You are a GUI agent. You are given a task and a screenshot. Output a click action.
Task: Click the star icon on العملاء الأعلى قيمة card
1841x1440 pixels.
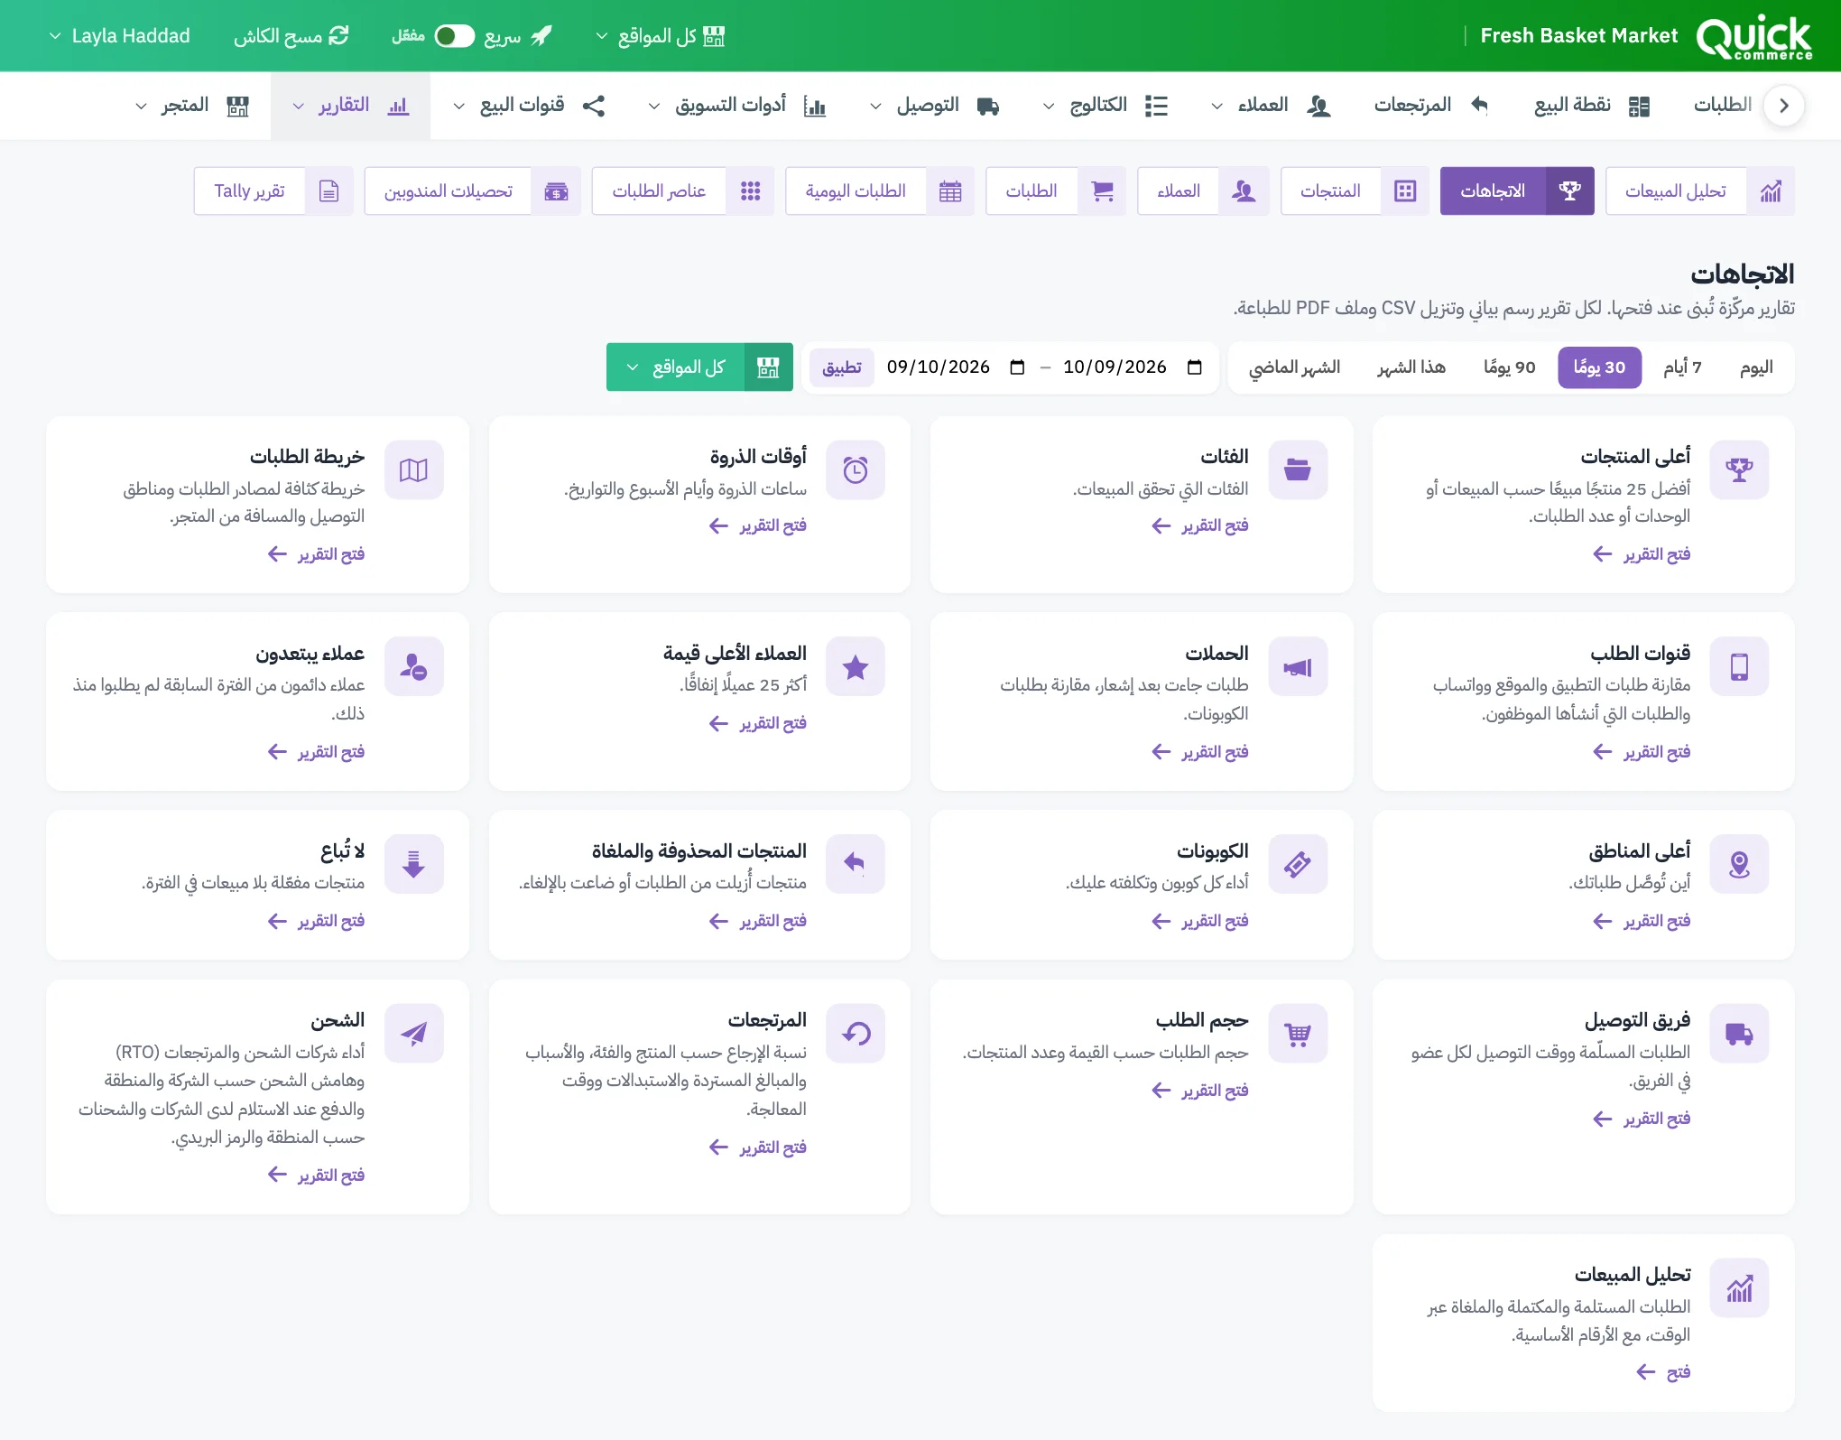(x=856, y=666)
